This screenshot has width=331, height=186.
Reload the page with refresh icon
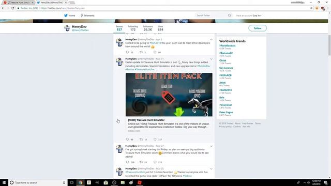pos(12,8)
